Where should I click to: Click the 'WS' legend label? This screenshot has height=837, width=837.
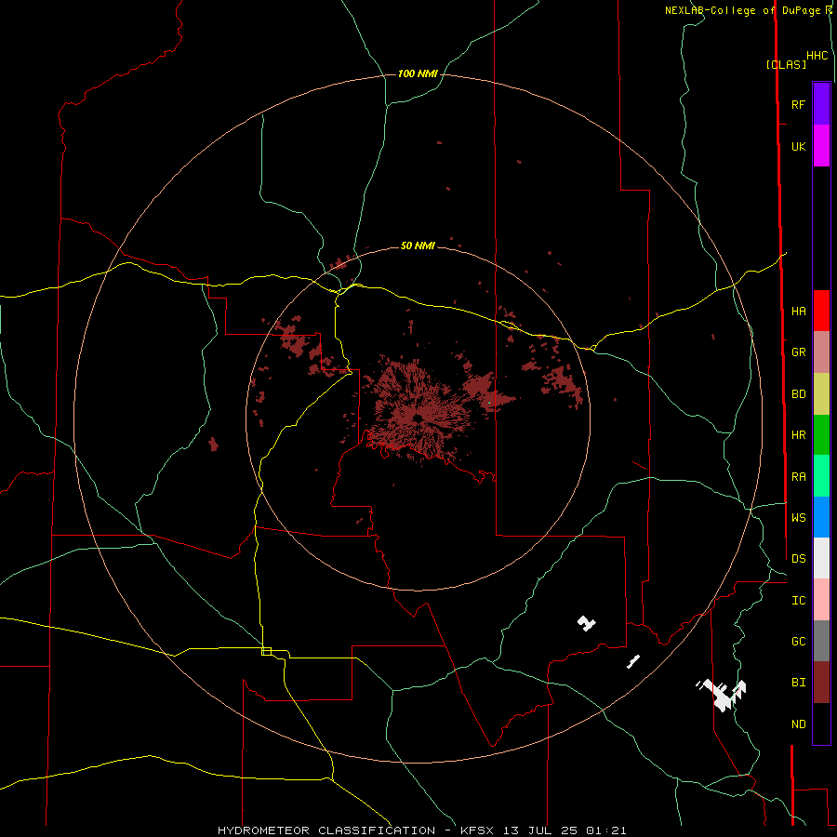point(799,517)
